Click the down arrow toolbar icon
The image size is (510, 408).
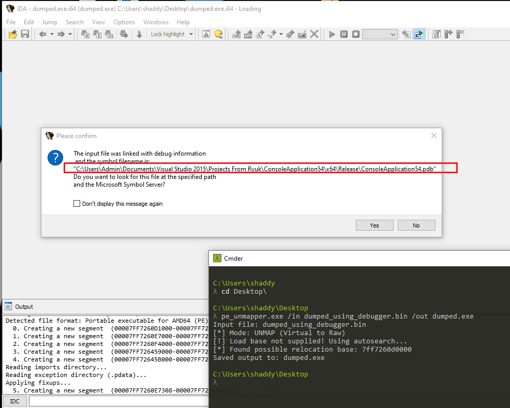point(139,34)
